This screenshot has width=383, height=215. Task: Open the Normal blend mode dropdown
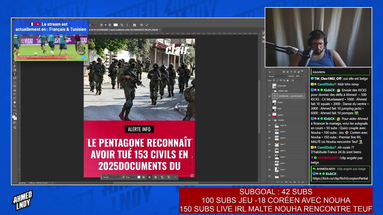pyautogui.click(x=277, y=76)
